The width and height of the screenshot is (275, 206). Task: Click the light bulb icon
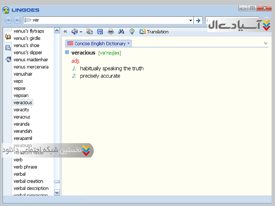(132, 32)
